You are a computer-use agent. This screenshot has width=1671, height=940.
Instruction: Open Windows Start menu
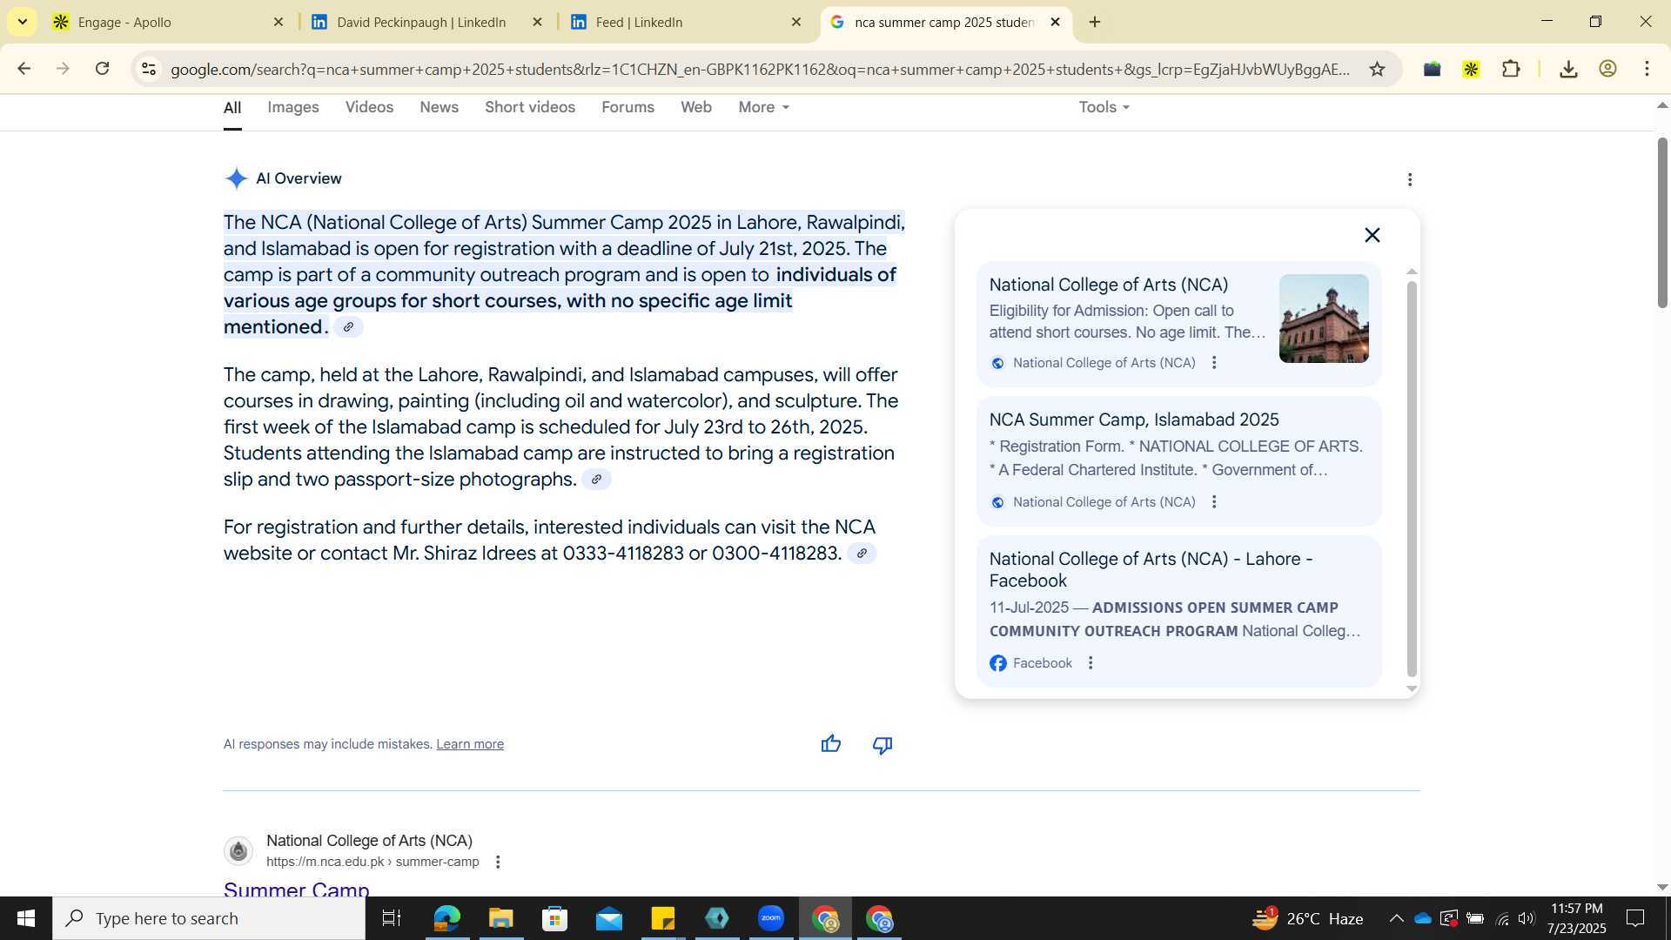click(26, 918)
